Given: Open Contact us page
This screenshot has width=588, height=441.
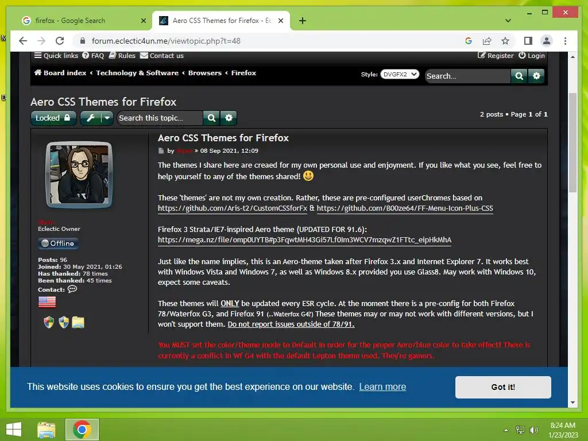Looking at the screenshot, I should coord(162,56).
